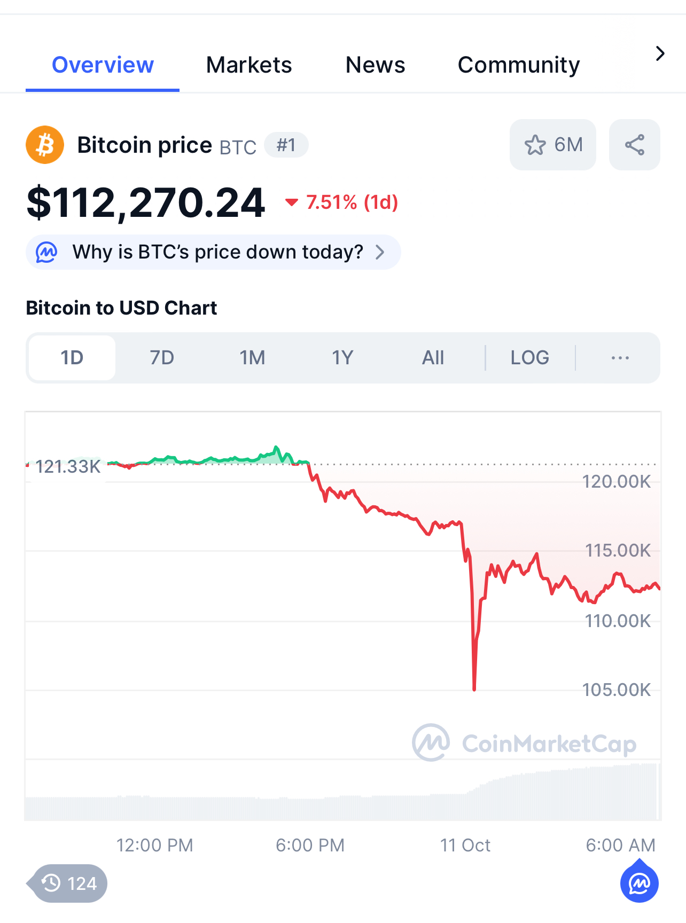The height and width of the screenshot is (923, 686).
Task: Expand the price-down explanation chevron
Action: point(380,252)
